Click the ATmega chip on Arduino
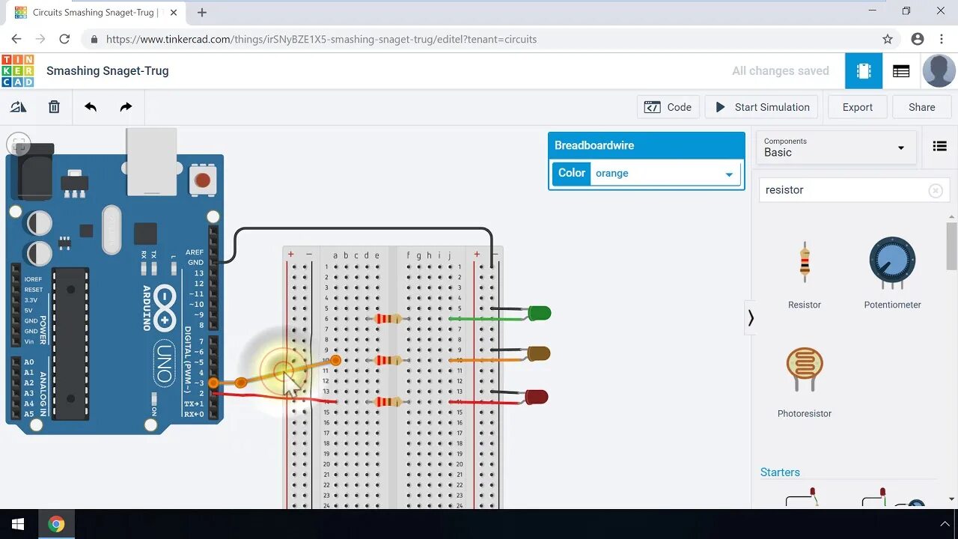Screen dimensions: 958x539 (x=71, y=342)
